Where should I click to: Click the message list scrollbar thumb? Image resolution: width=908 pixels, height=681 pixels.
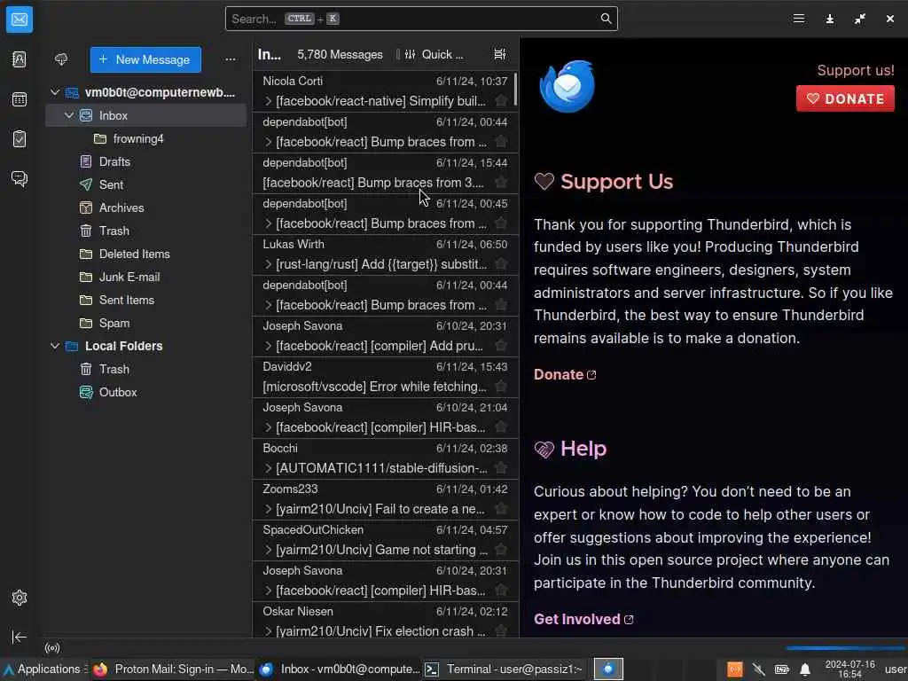515,89
